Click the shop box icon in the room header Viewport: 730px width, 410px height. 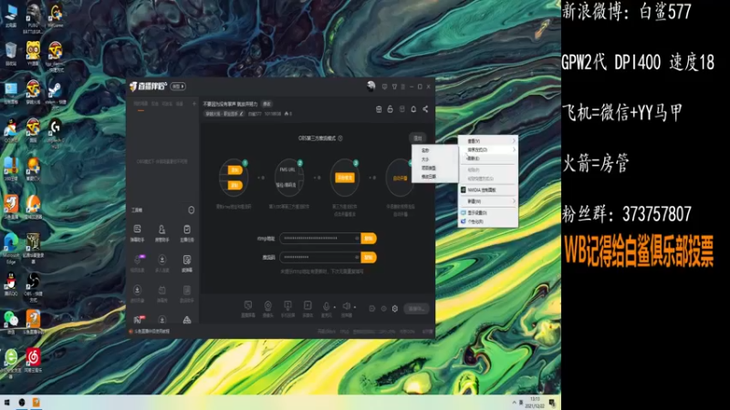tap(379, 108)
